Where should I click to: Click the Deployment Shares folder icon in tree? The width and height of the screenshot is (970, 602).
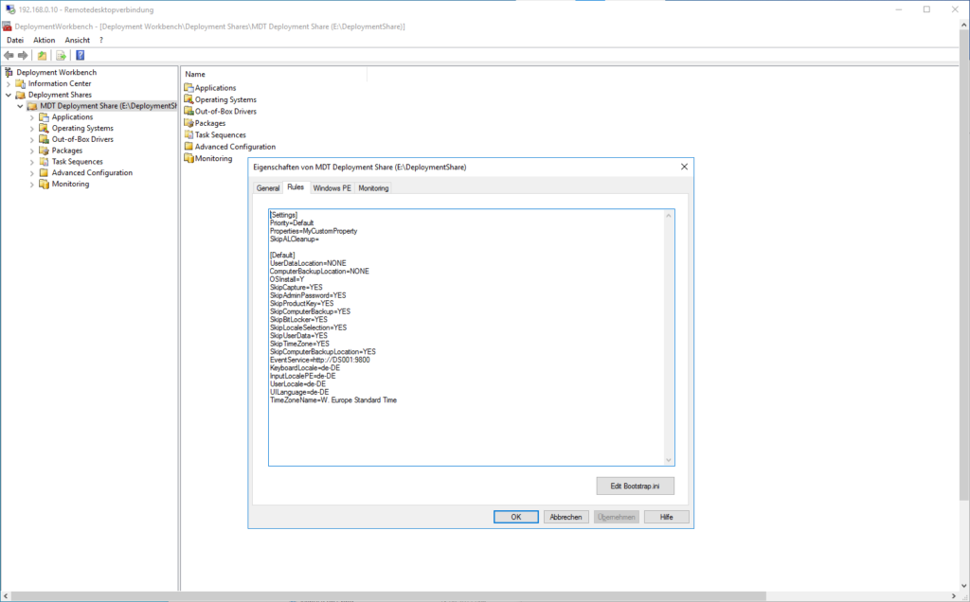pos(21,95)
